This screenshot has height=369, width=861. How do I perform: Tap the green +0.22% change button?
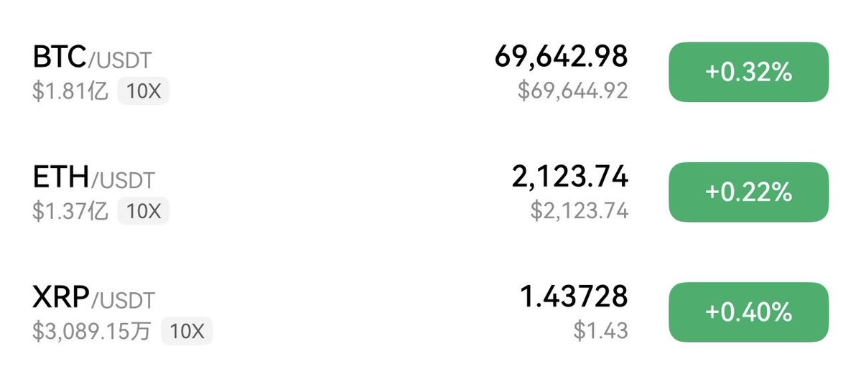(x=748, y=192)
